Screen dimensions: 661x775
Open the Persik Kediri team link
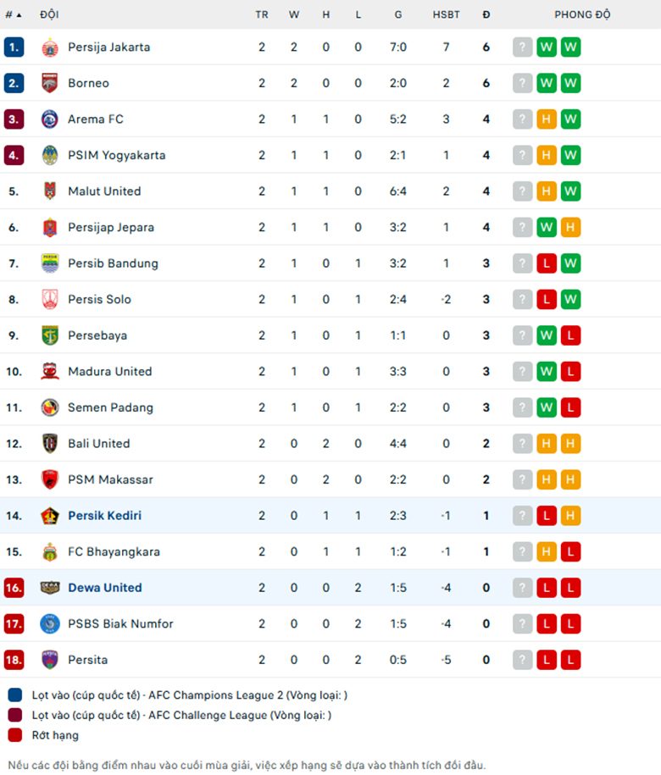[x=105, y=516]
